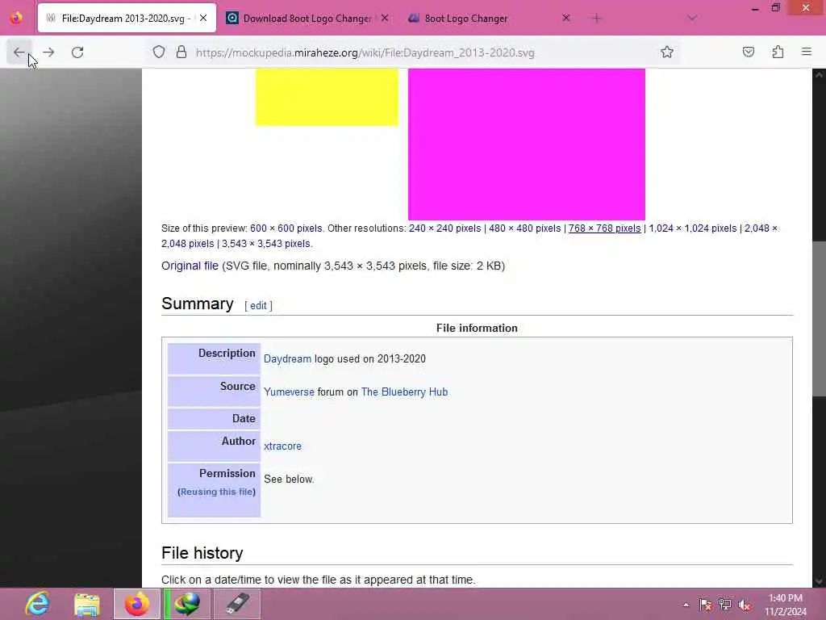Open the Save to Pocket icon

[x=748, y=52]
